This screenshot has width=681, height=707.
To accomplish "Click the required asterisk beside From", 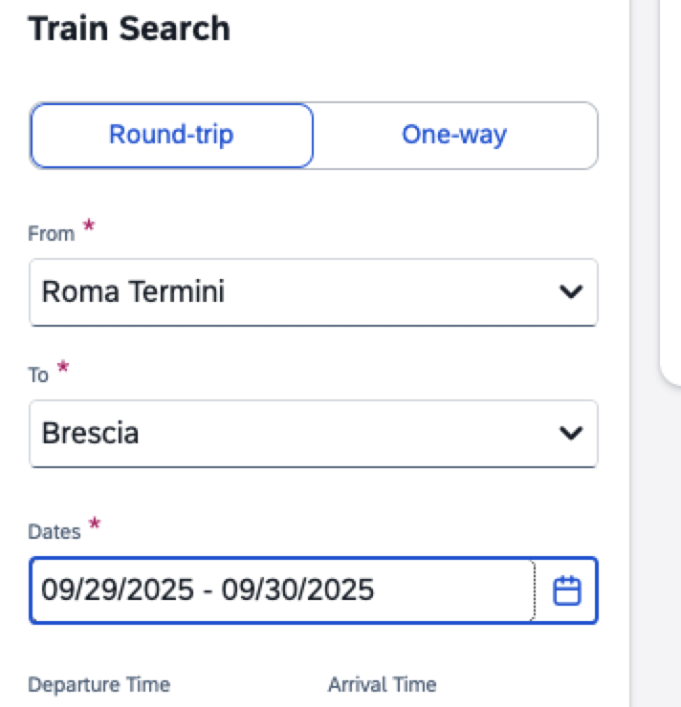I will (x=89, y=226).
